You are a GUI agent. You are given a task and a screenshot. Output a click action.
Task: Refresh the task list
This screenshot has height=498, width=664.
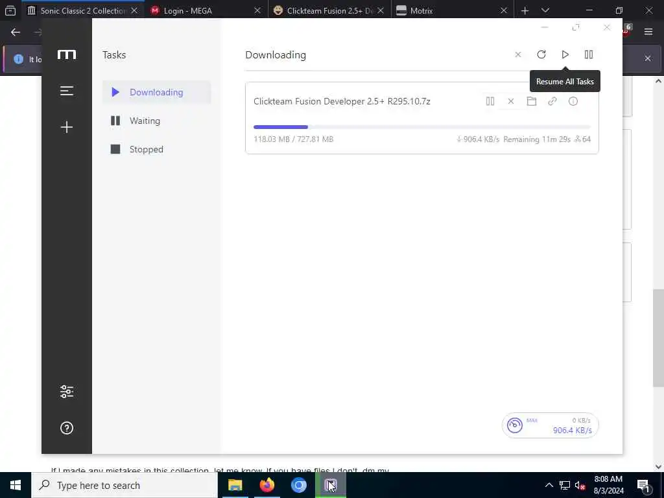click(541, 54)
